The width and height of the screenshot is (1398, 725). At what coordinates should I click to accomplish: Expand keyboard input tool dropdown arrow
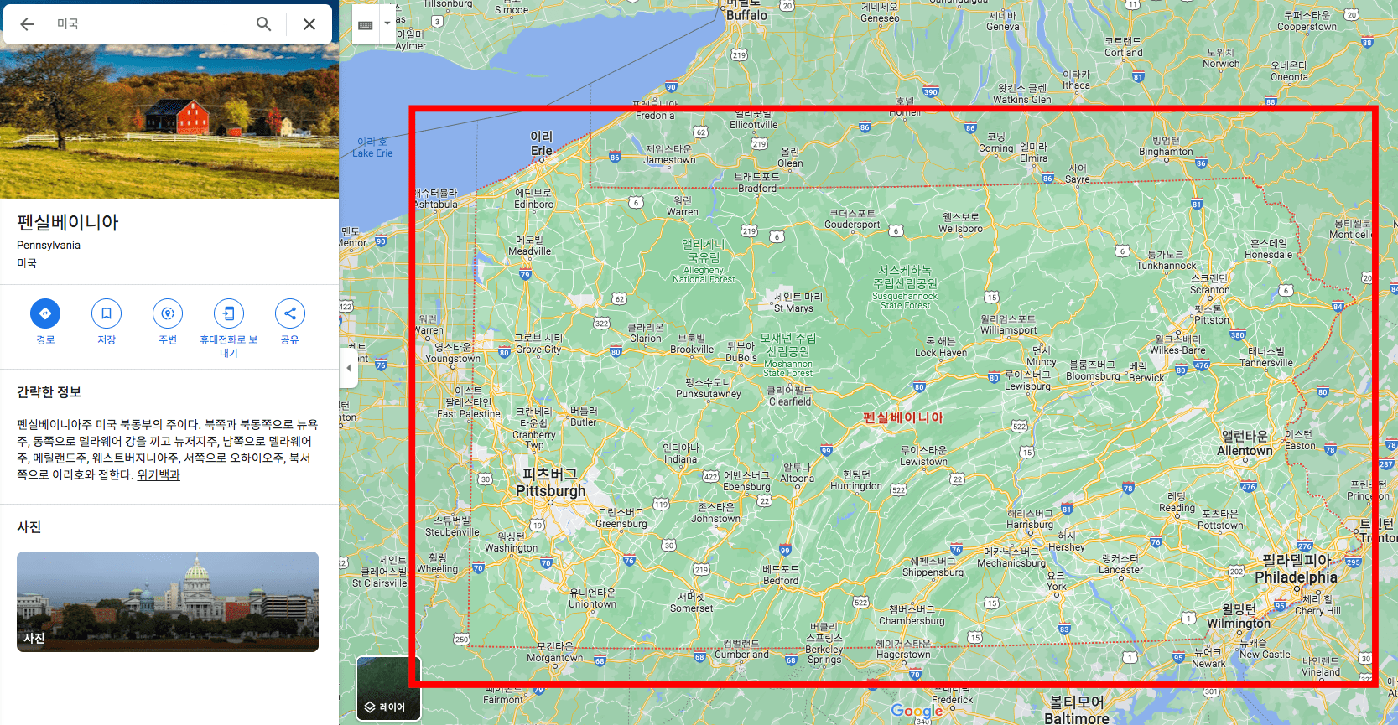(387, 23)
